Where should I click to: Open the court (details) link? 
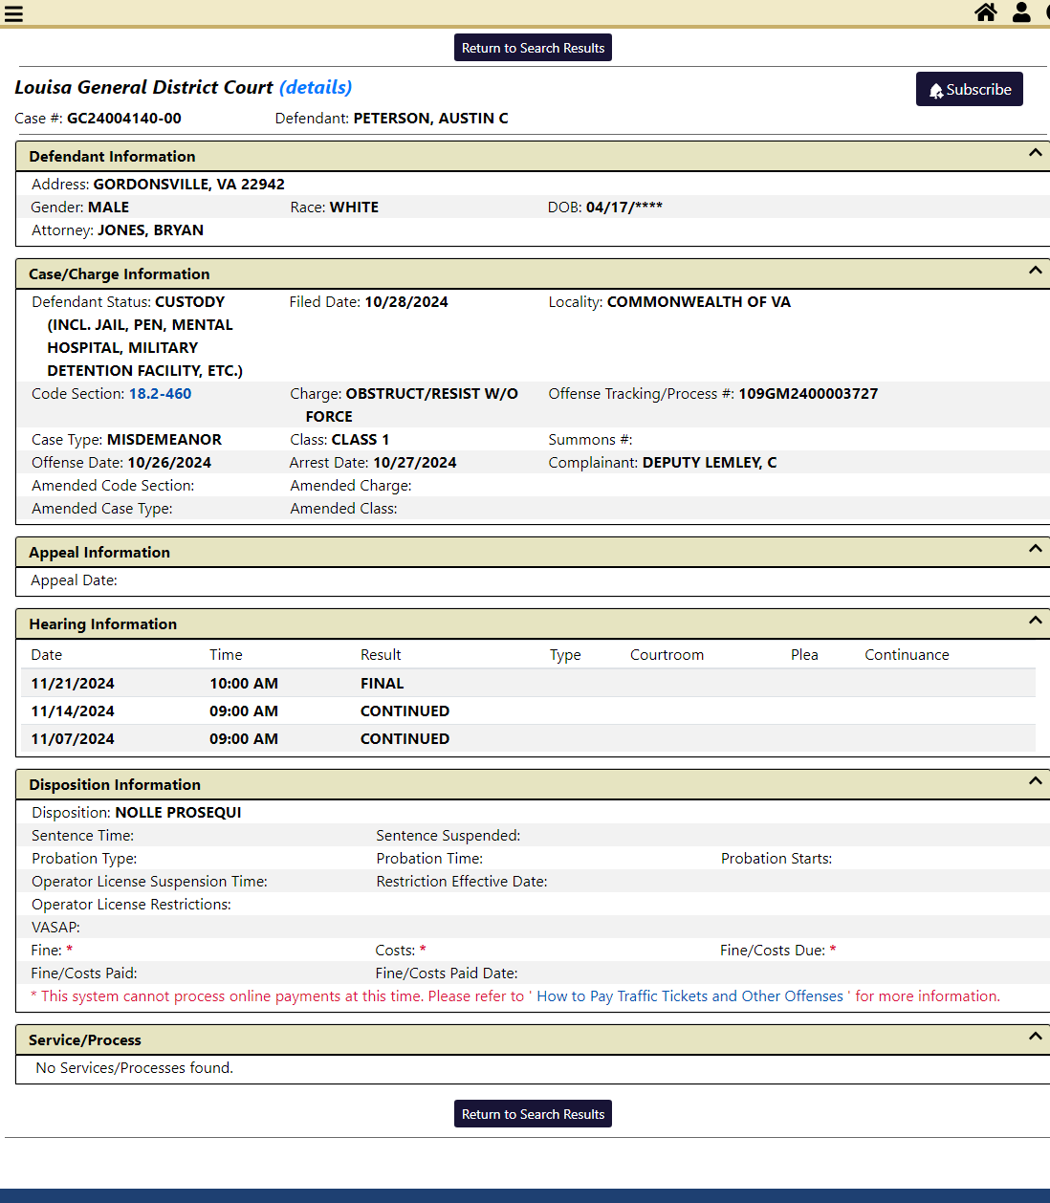click(316, 87)
